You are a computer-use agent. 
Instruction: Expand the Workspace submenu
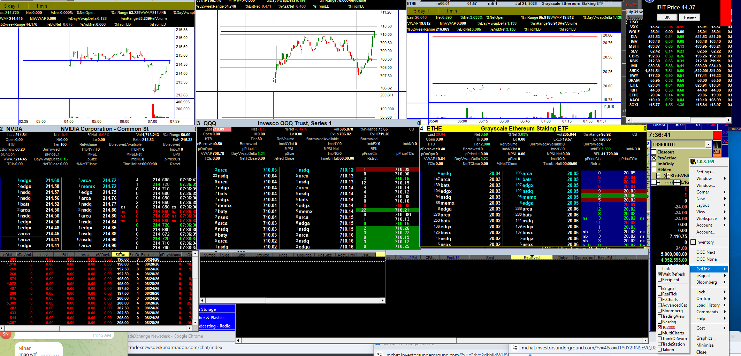coord(709,219)
